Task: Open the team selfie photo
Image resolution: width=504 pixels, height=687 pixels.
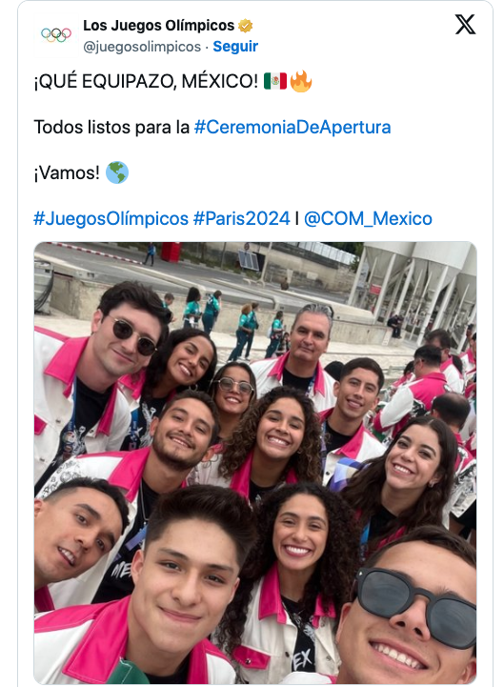Action: [255, 463]
